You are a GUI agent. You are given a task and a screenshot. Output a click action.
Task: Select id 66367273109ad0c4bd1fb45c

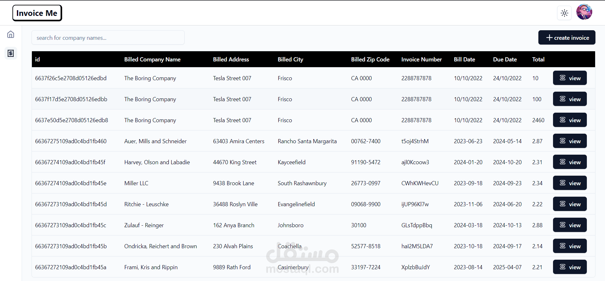[x=70, y=225]
